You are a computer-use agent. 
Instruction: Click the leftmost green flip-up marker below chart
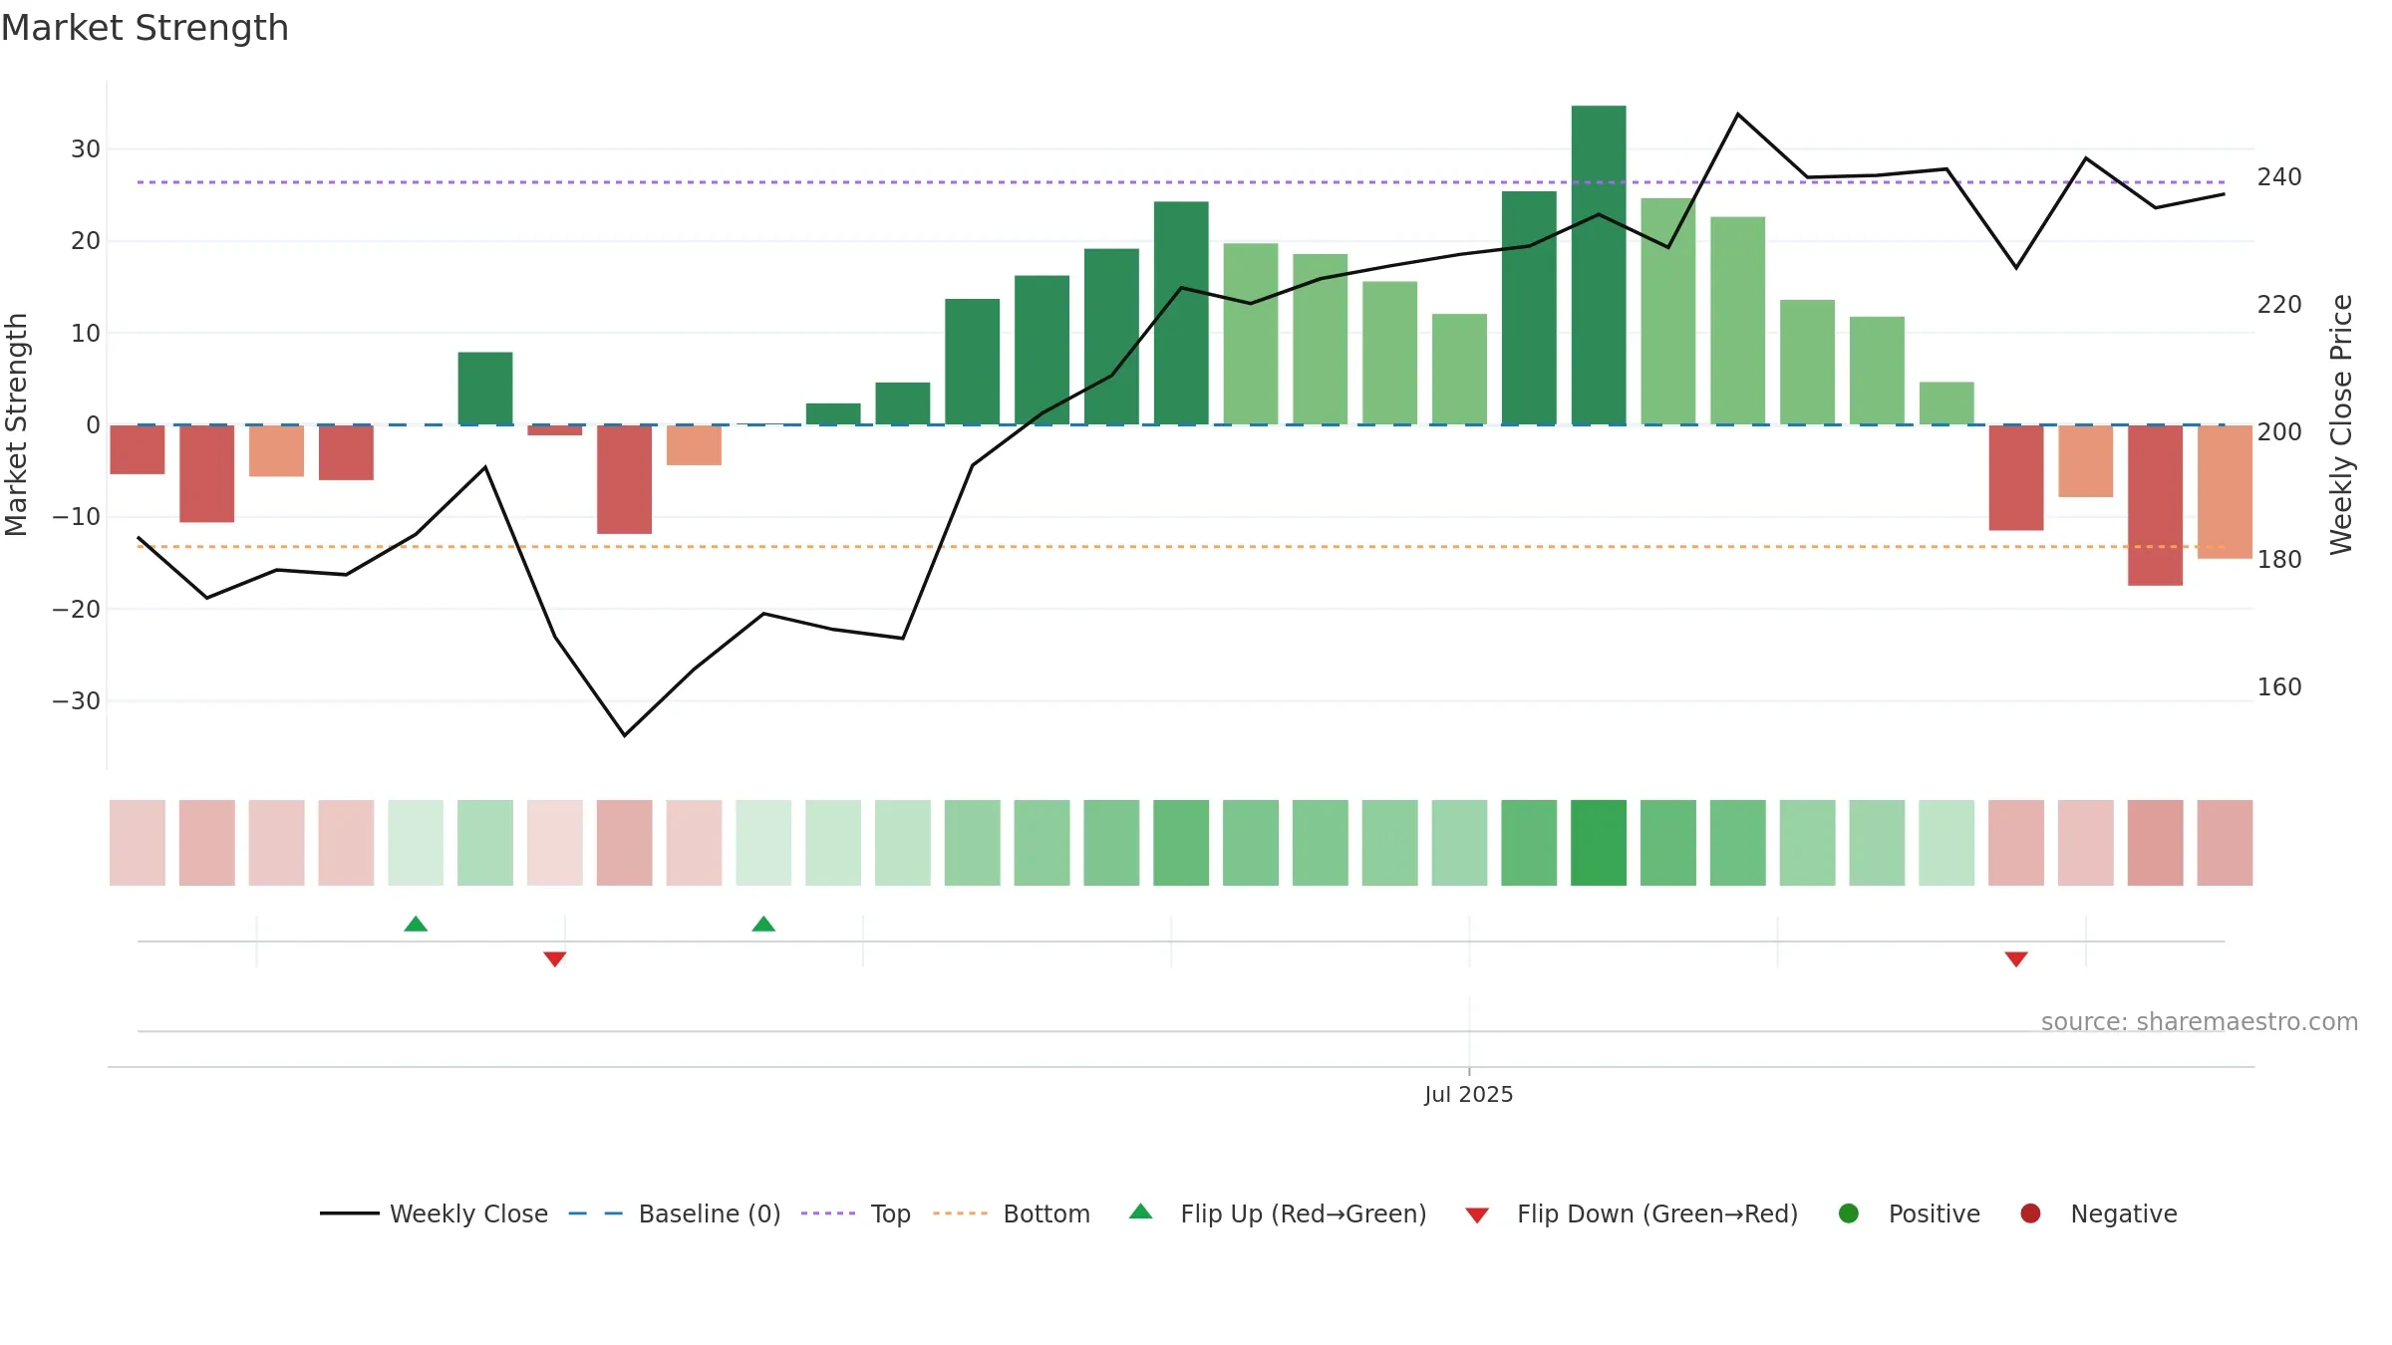(x=416, y=924)
